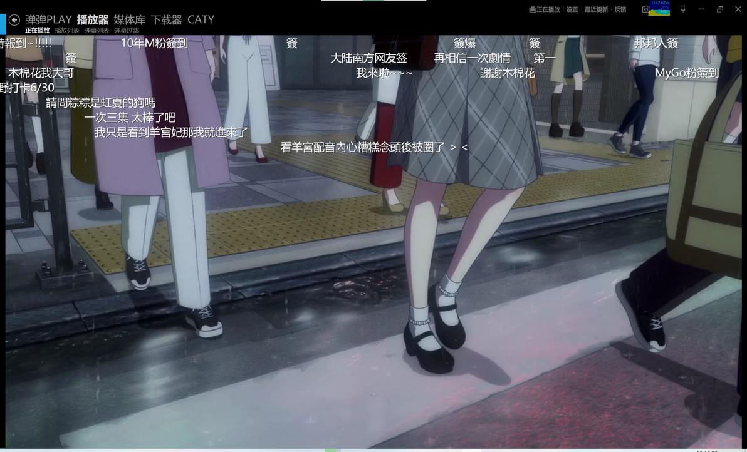Open 设置 settings from title bar

tap(572, 9)
